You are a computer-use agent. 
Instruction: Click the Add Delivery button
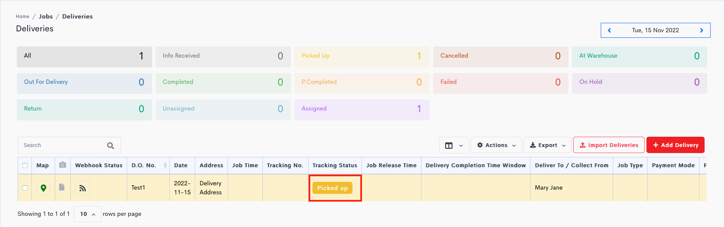point(675,145)
